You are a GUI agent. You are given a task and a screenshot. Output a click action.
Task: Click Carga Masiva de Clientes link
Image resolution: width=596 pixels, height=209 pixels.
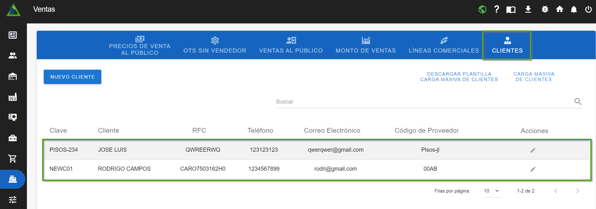coord(534,77)
